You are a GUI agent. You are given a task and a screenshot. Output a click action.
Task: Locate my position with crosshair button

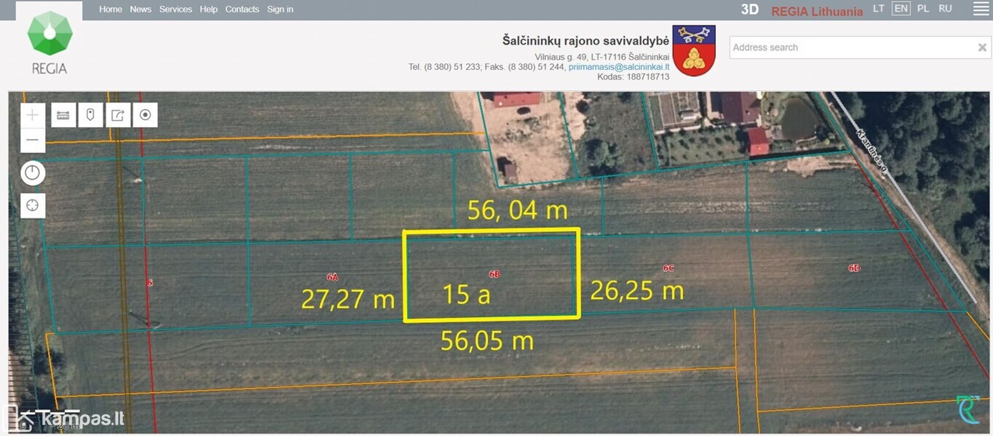click(32, 205)
